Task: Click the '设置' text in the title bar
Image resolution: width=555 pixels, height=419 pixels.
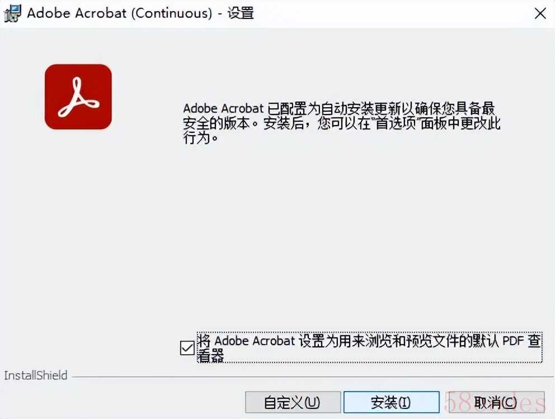Action: 241,13
